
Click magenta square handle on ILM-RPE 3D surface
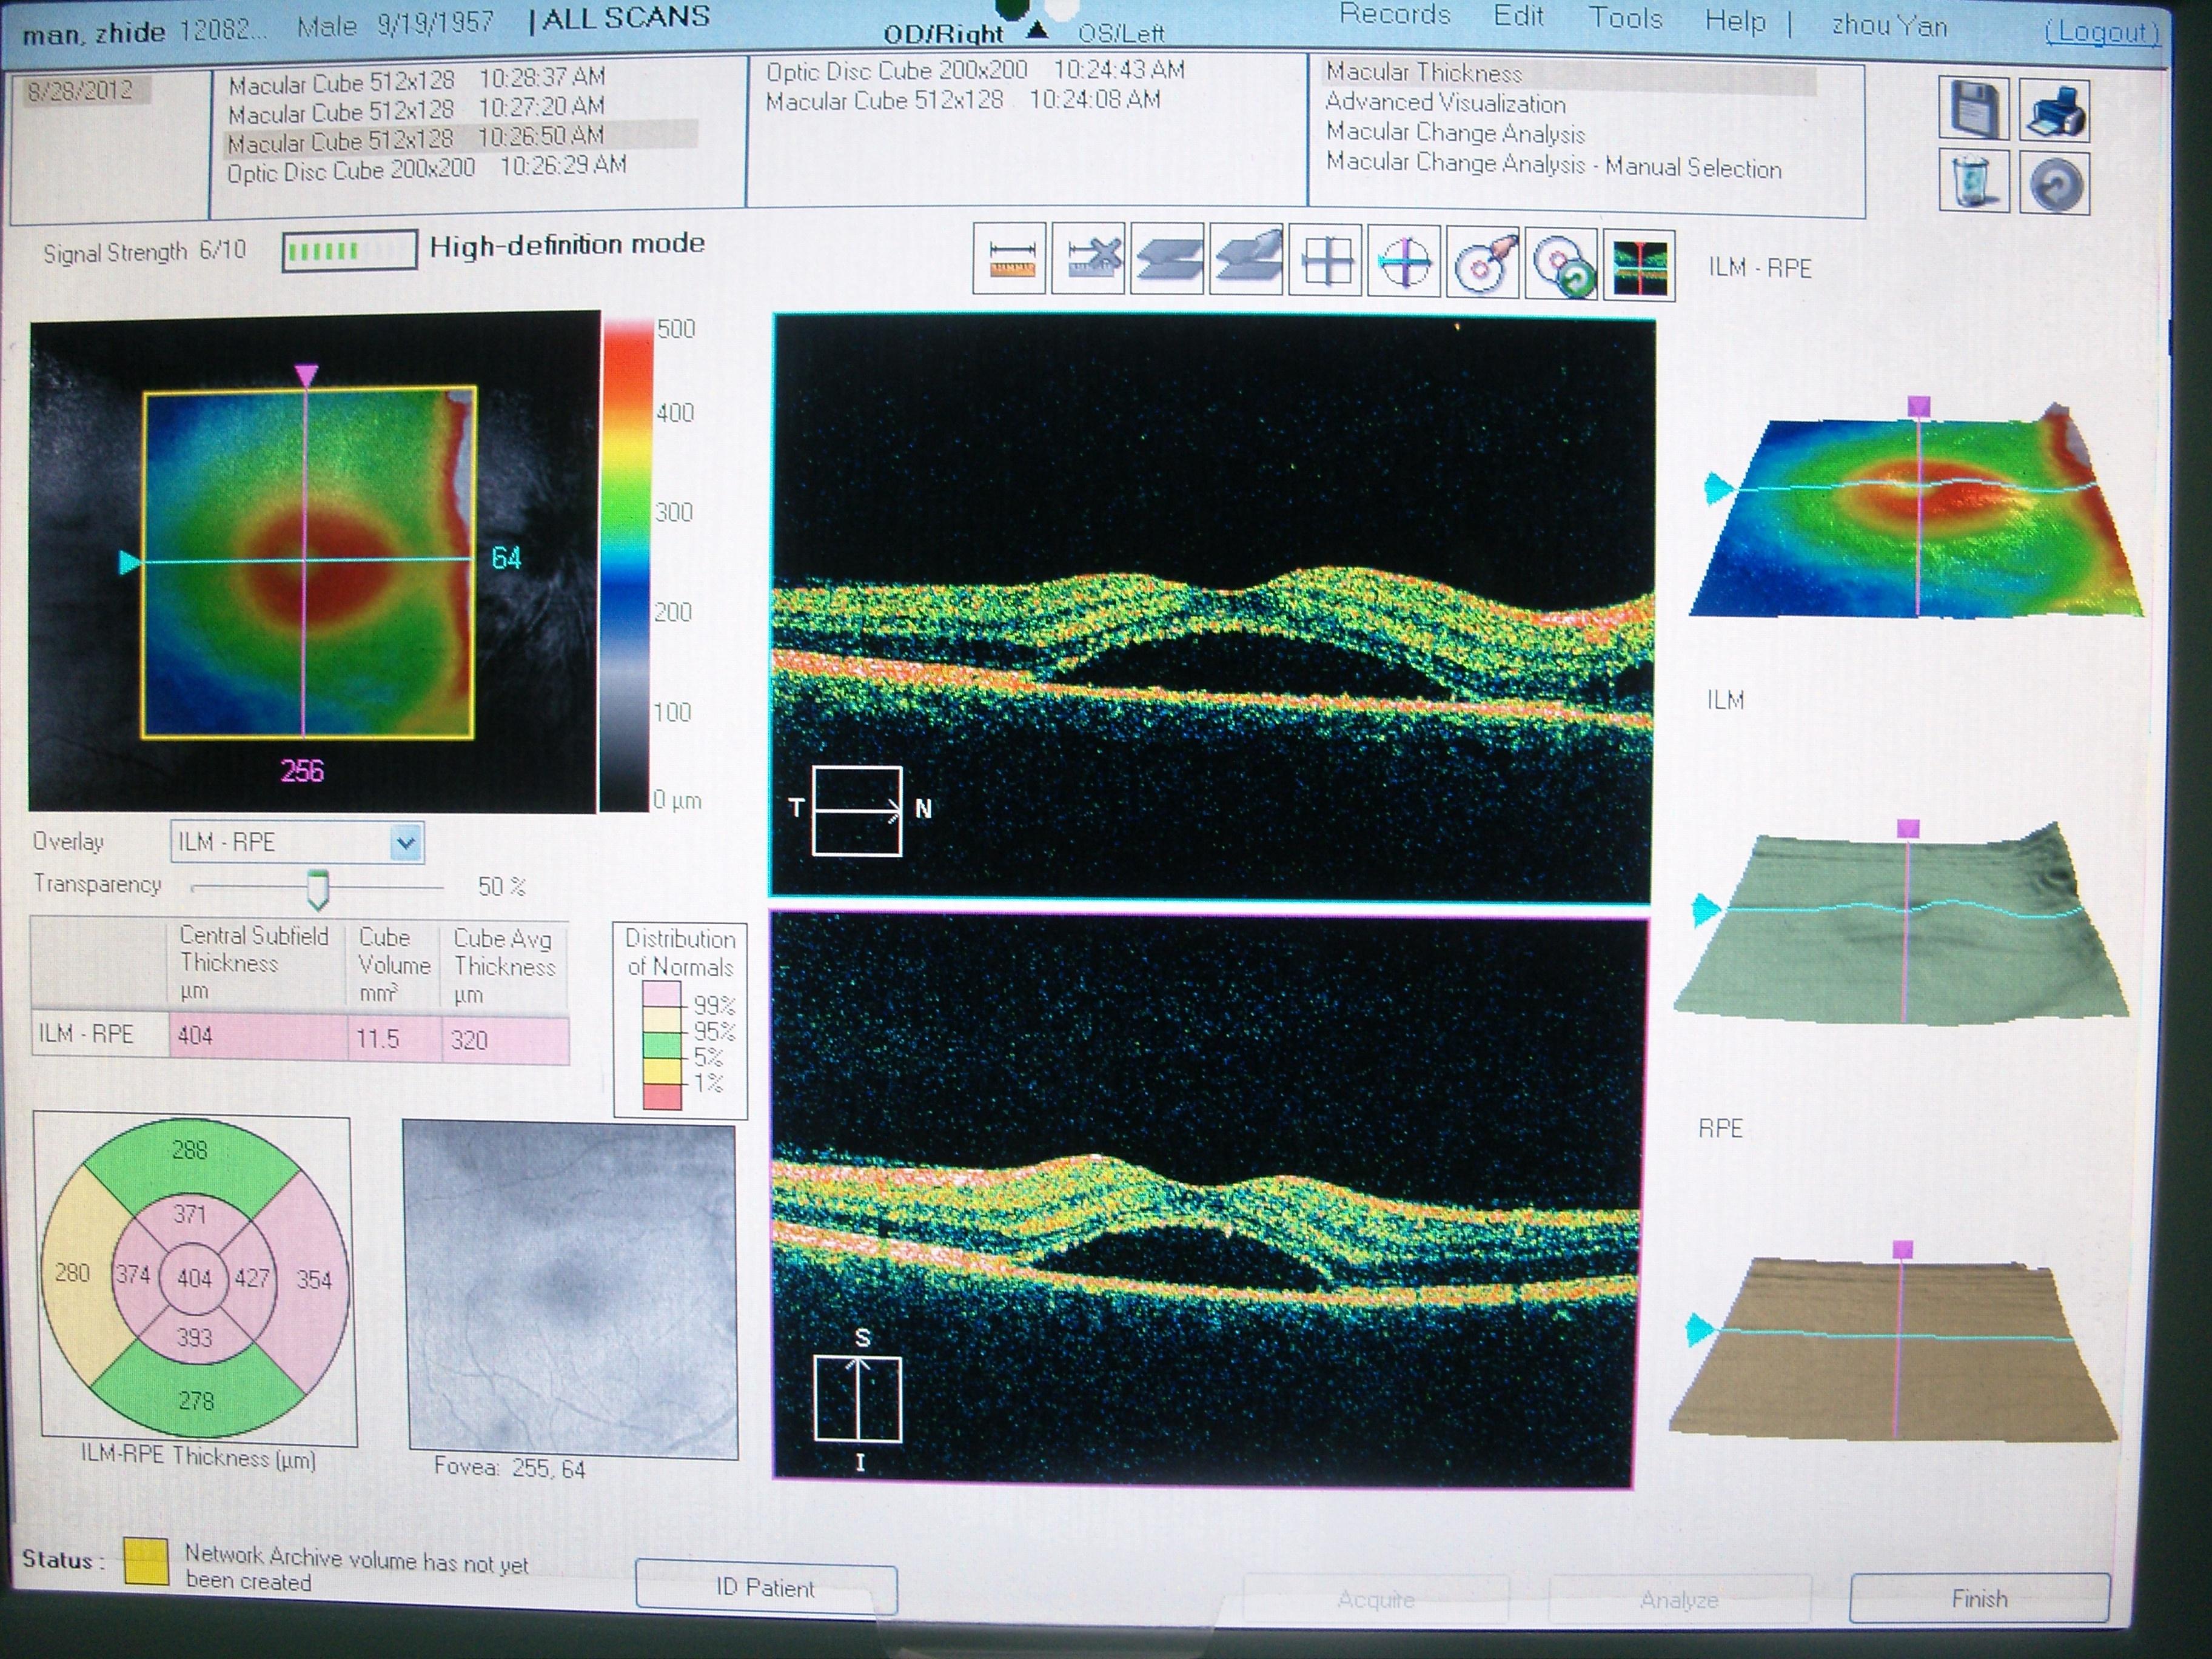[1918, 406]
